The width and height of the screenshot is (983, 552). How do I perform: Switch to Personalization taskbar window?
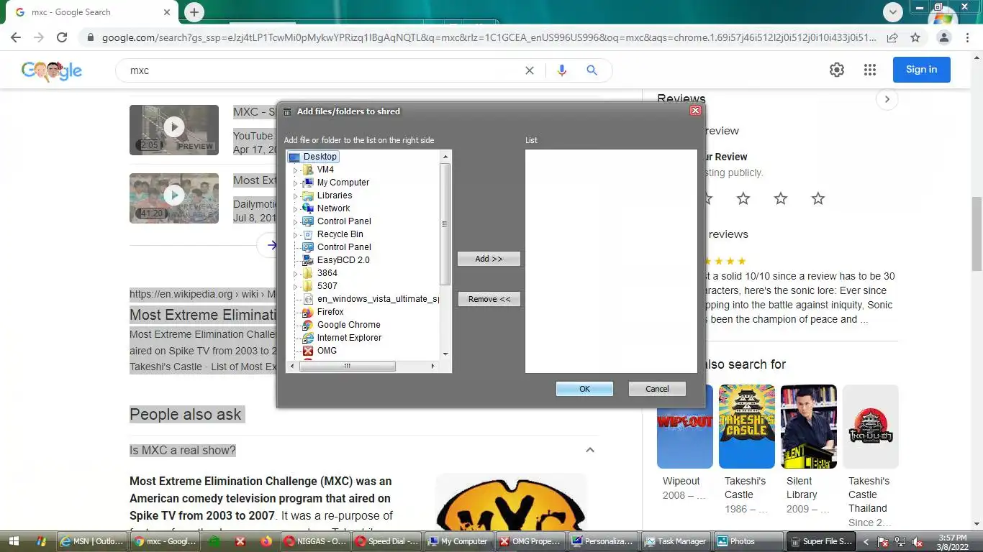[x=603, y=541]
